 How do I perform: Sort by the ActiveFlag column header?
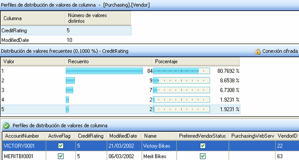point(61,136)
